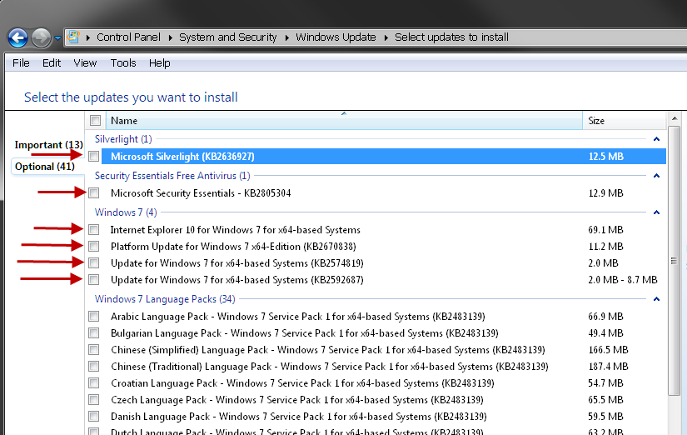Screen dimensions: 687x435
Task: Click the Back navigation arrow button
Action: pos(17,37)
